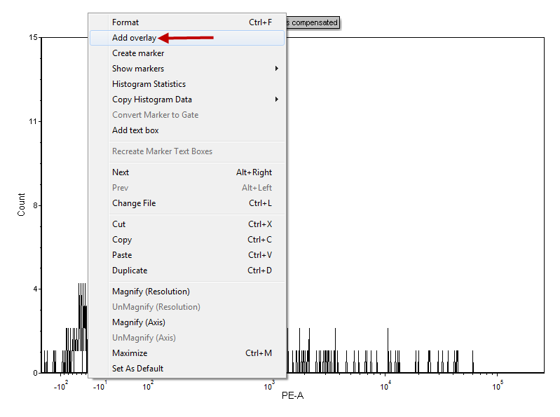Select Format in the context menu
Viewport: 560px width, 417px height.
126,22
